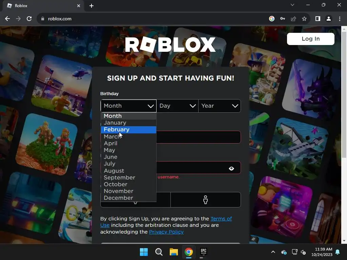This screenshot has width=347, height=260.
Task: Open the notifications bell icon
Action: [x=338, y=252]
